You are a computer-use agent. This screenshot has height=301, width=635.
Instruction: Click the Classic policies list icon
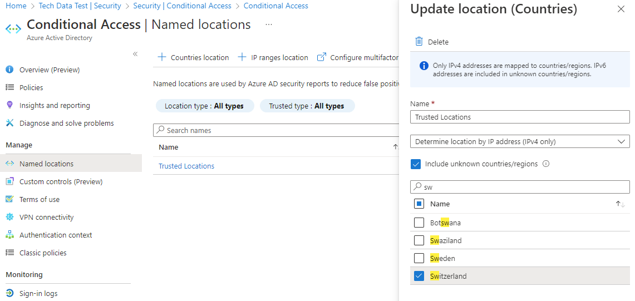coord(9,253)
